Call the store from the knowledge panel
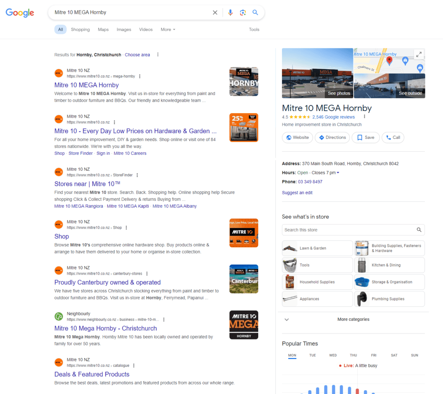Image resolution: width=443 pixels, height=394 pixels. (x=393, y=138)
